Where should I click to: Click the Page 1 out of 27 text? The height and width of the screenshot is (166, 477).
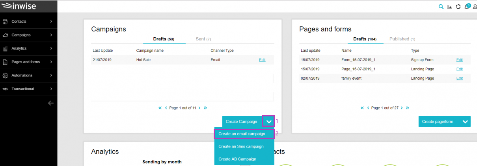click(385, 108)
